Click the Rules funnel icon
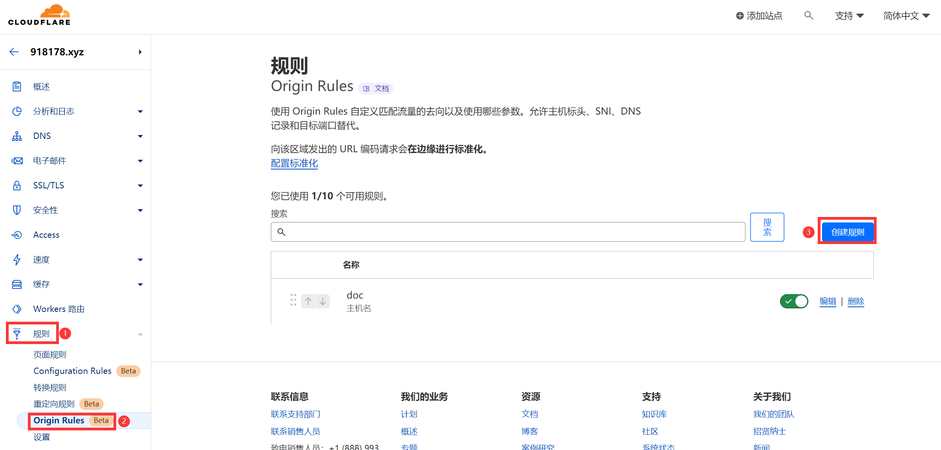The image size is (941, 450). pos(17,333)
